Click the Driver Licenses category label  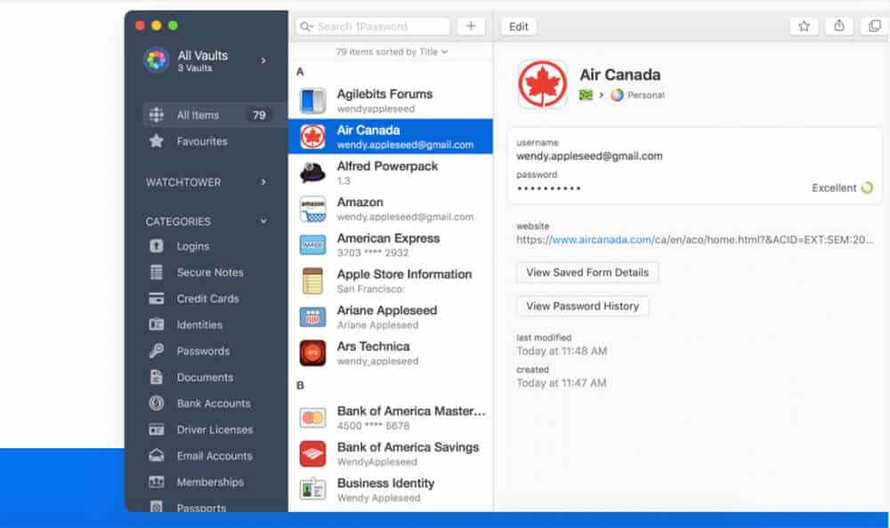click(x=214, y=429)
